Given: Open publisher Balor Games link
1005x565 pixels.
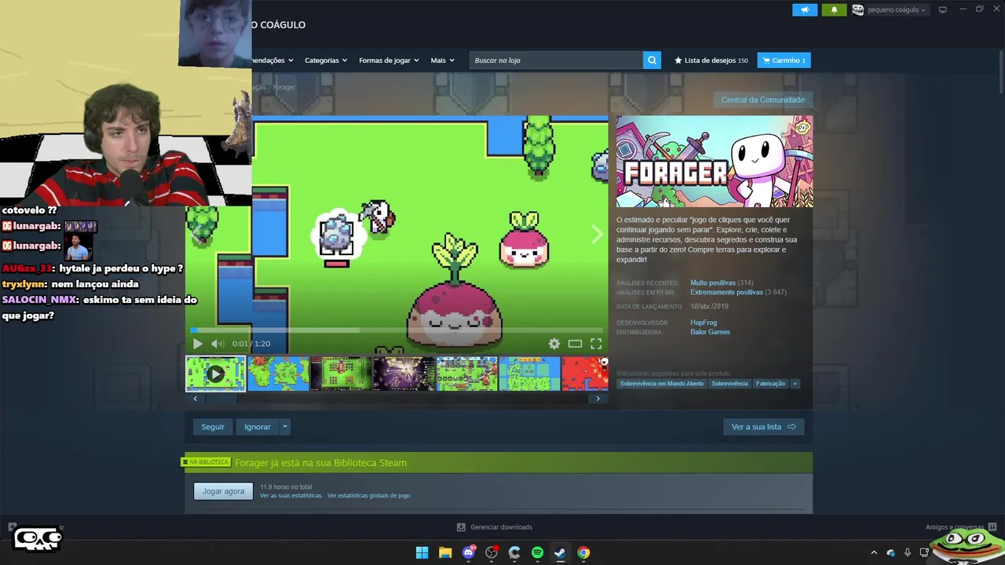Looking at the screenshot, I should 710,332.
